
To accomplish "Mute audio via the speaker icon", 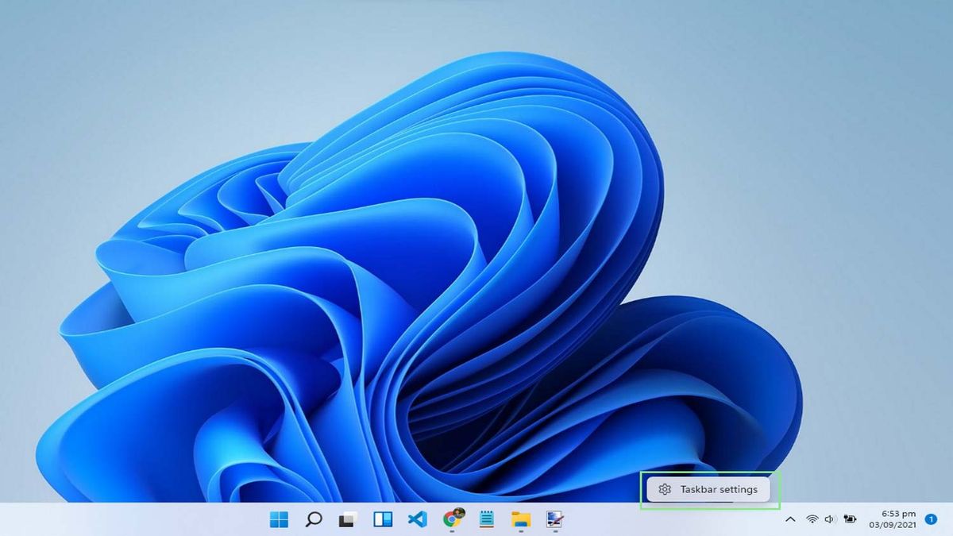I will 831,520.
